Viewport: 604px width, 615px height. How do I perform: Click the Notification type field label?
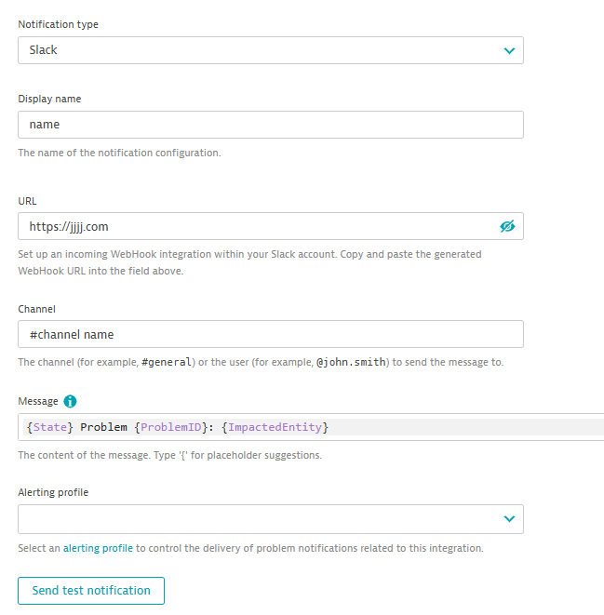tap(56, 23)
